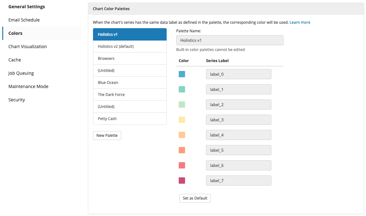
Task: Switch to Security settings
Action: [17, 100]
